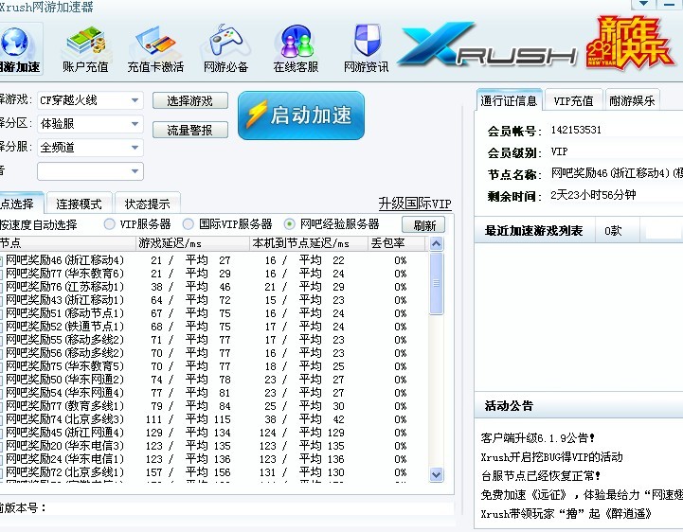This screenshot has height=532, width=683.
Task: Select node 网吧奖励43 (浙江移动1)
Action: (64, 300)
